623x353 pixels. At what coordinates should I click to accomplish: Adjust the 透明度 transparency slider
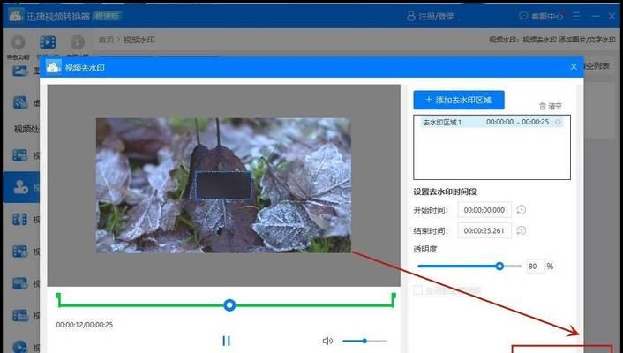pyautogui.click(x=469, y=266)
